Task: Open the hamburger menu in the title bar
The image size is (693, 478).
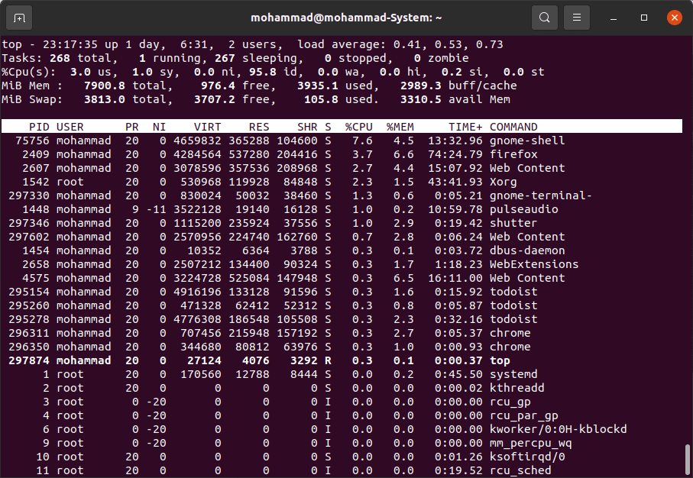Action: click(x=578, y=17)
